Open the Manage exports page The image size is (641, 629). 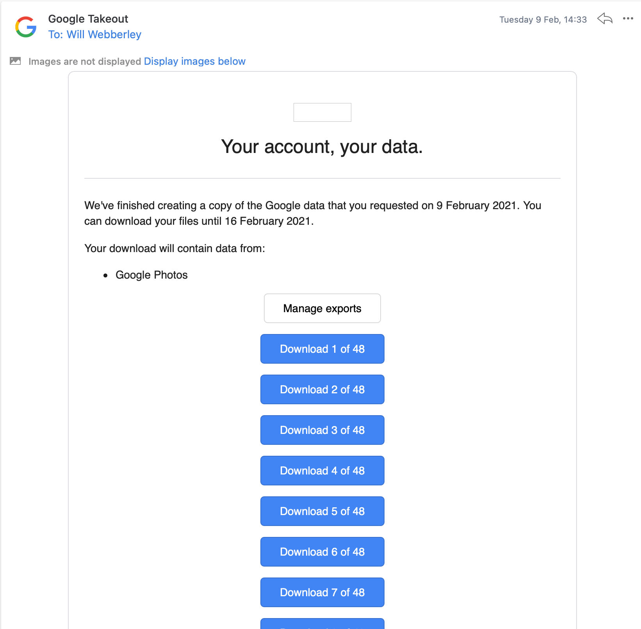click(322, 308)
